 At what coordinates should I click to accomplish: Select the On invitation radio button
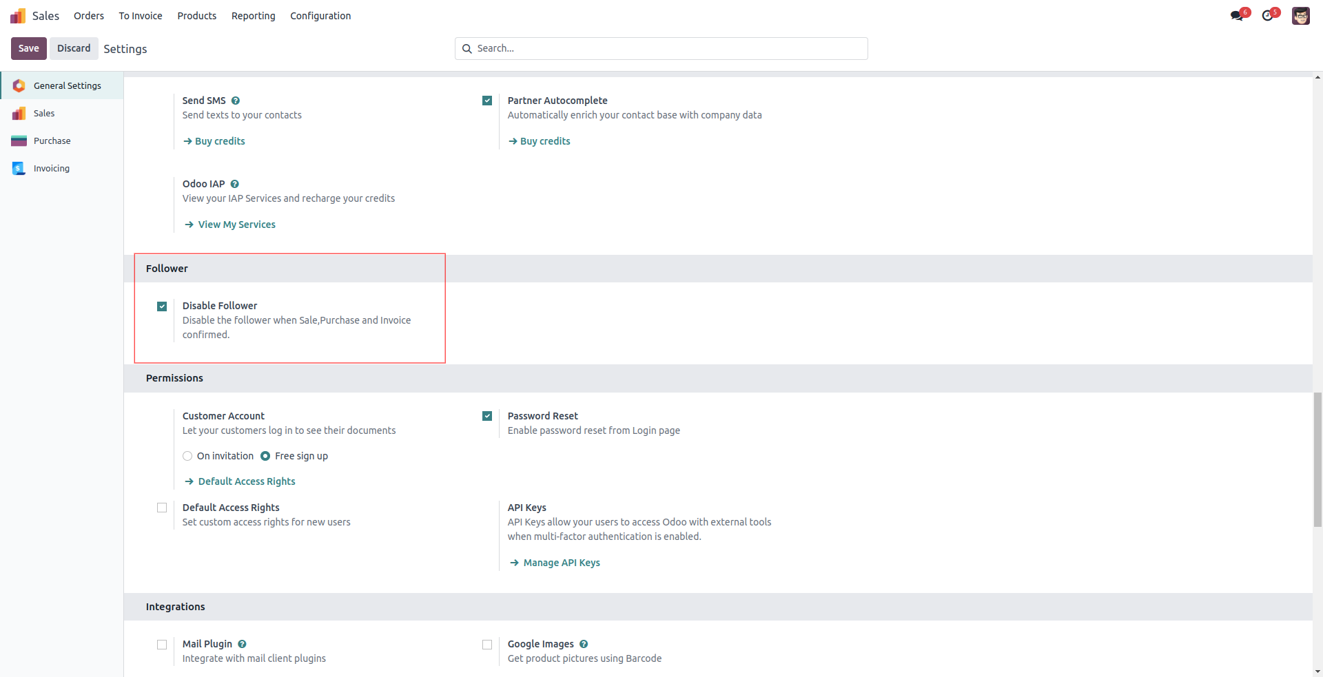click(x=187, y=456)
